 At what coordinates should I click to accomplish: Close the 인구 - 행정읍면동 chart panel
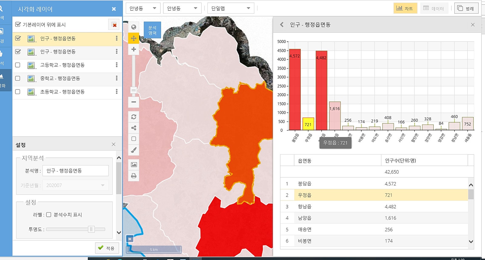coord(473,25)
